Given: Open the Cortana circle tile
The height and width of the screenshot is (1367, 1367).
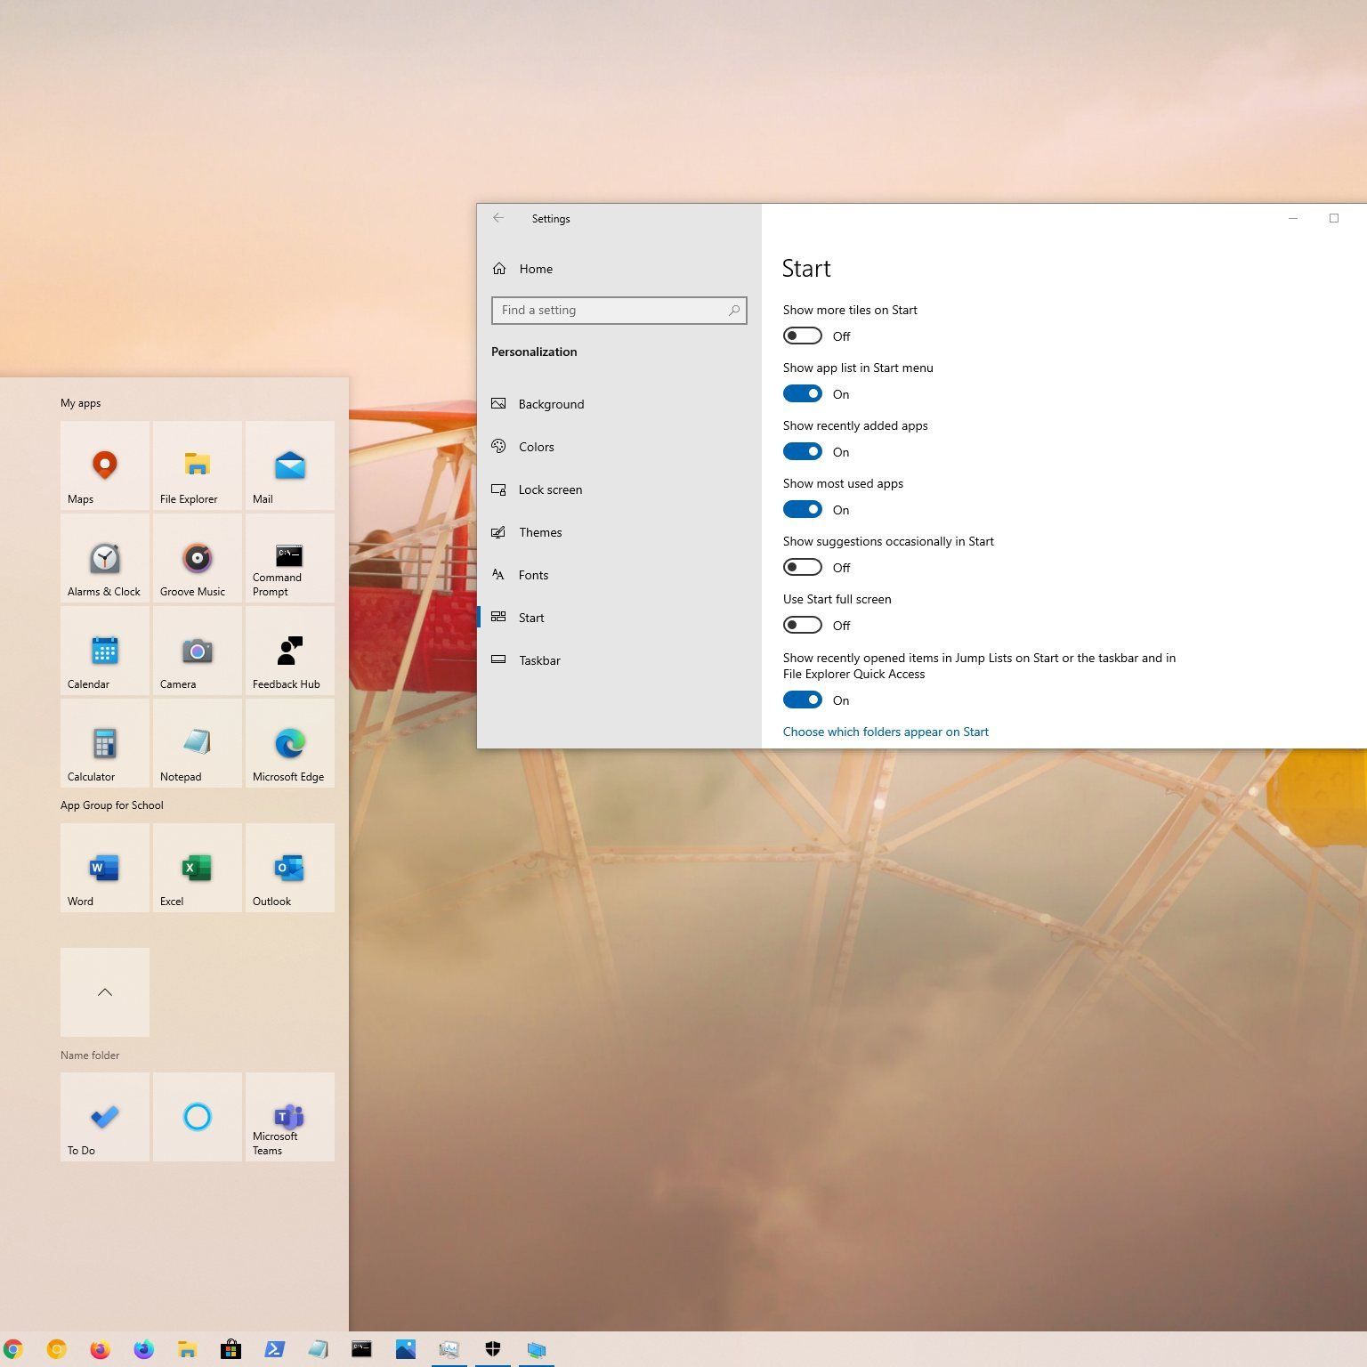Looking at the screenshot, I should (197, 1117).
